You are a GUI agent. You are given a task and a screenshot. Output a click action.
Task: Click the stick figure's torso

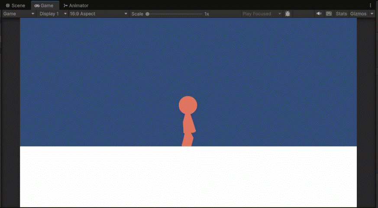tap(189, 124)
